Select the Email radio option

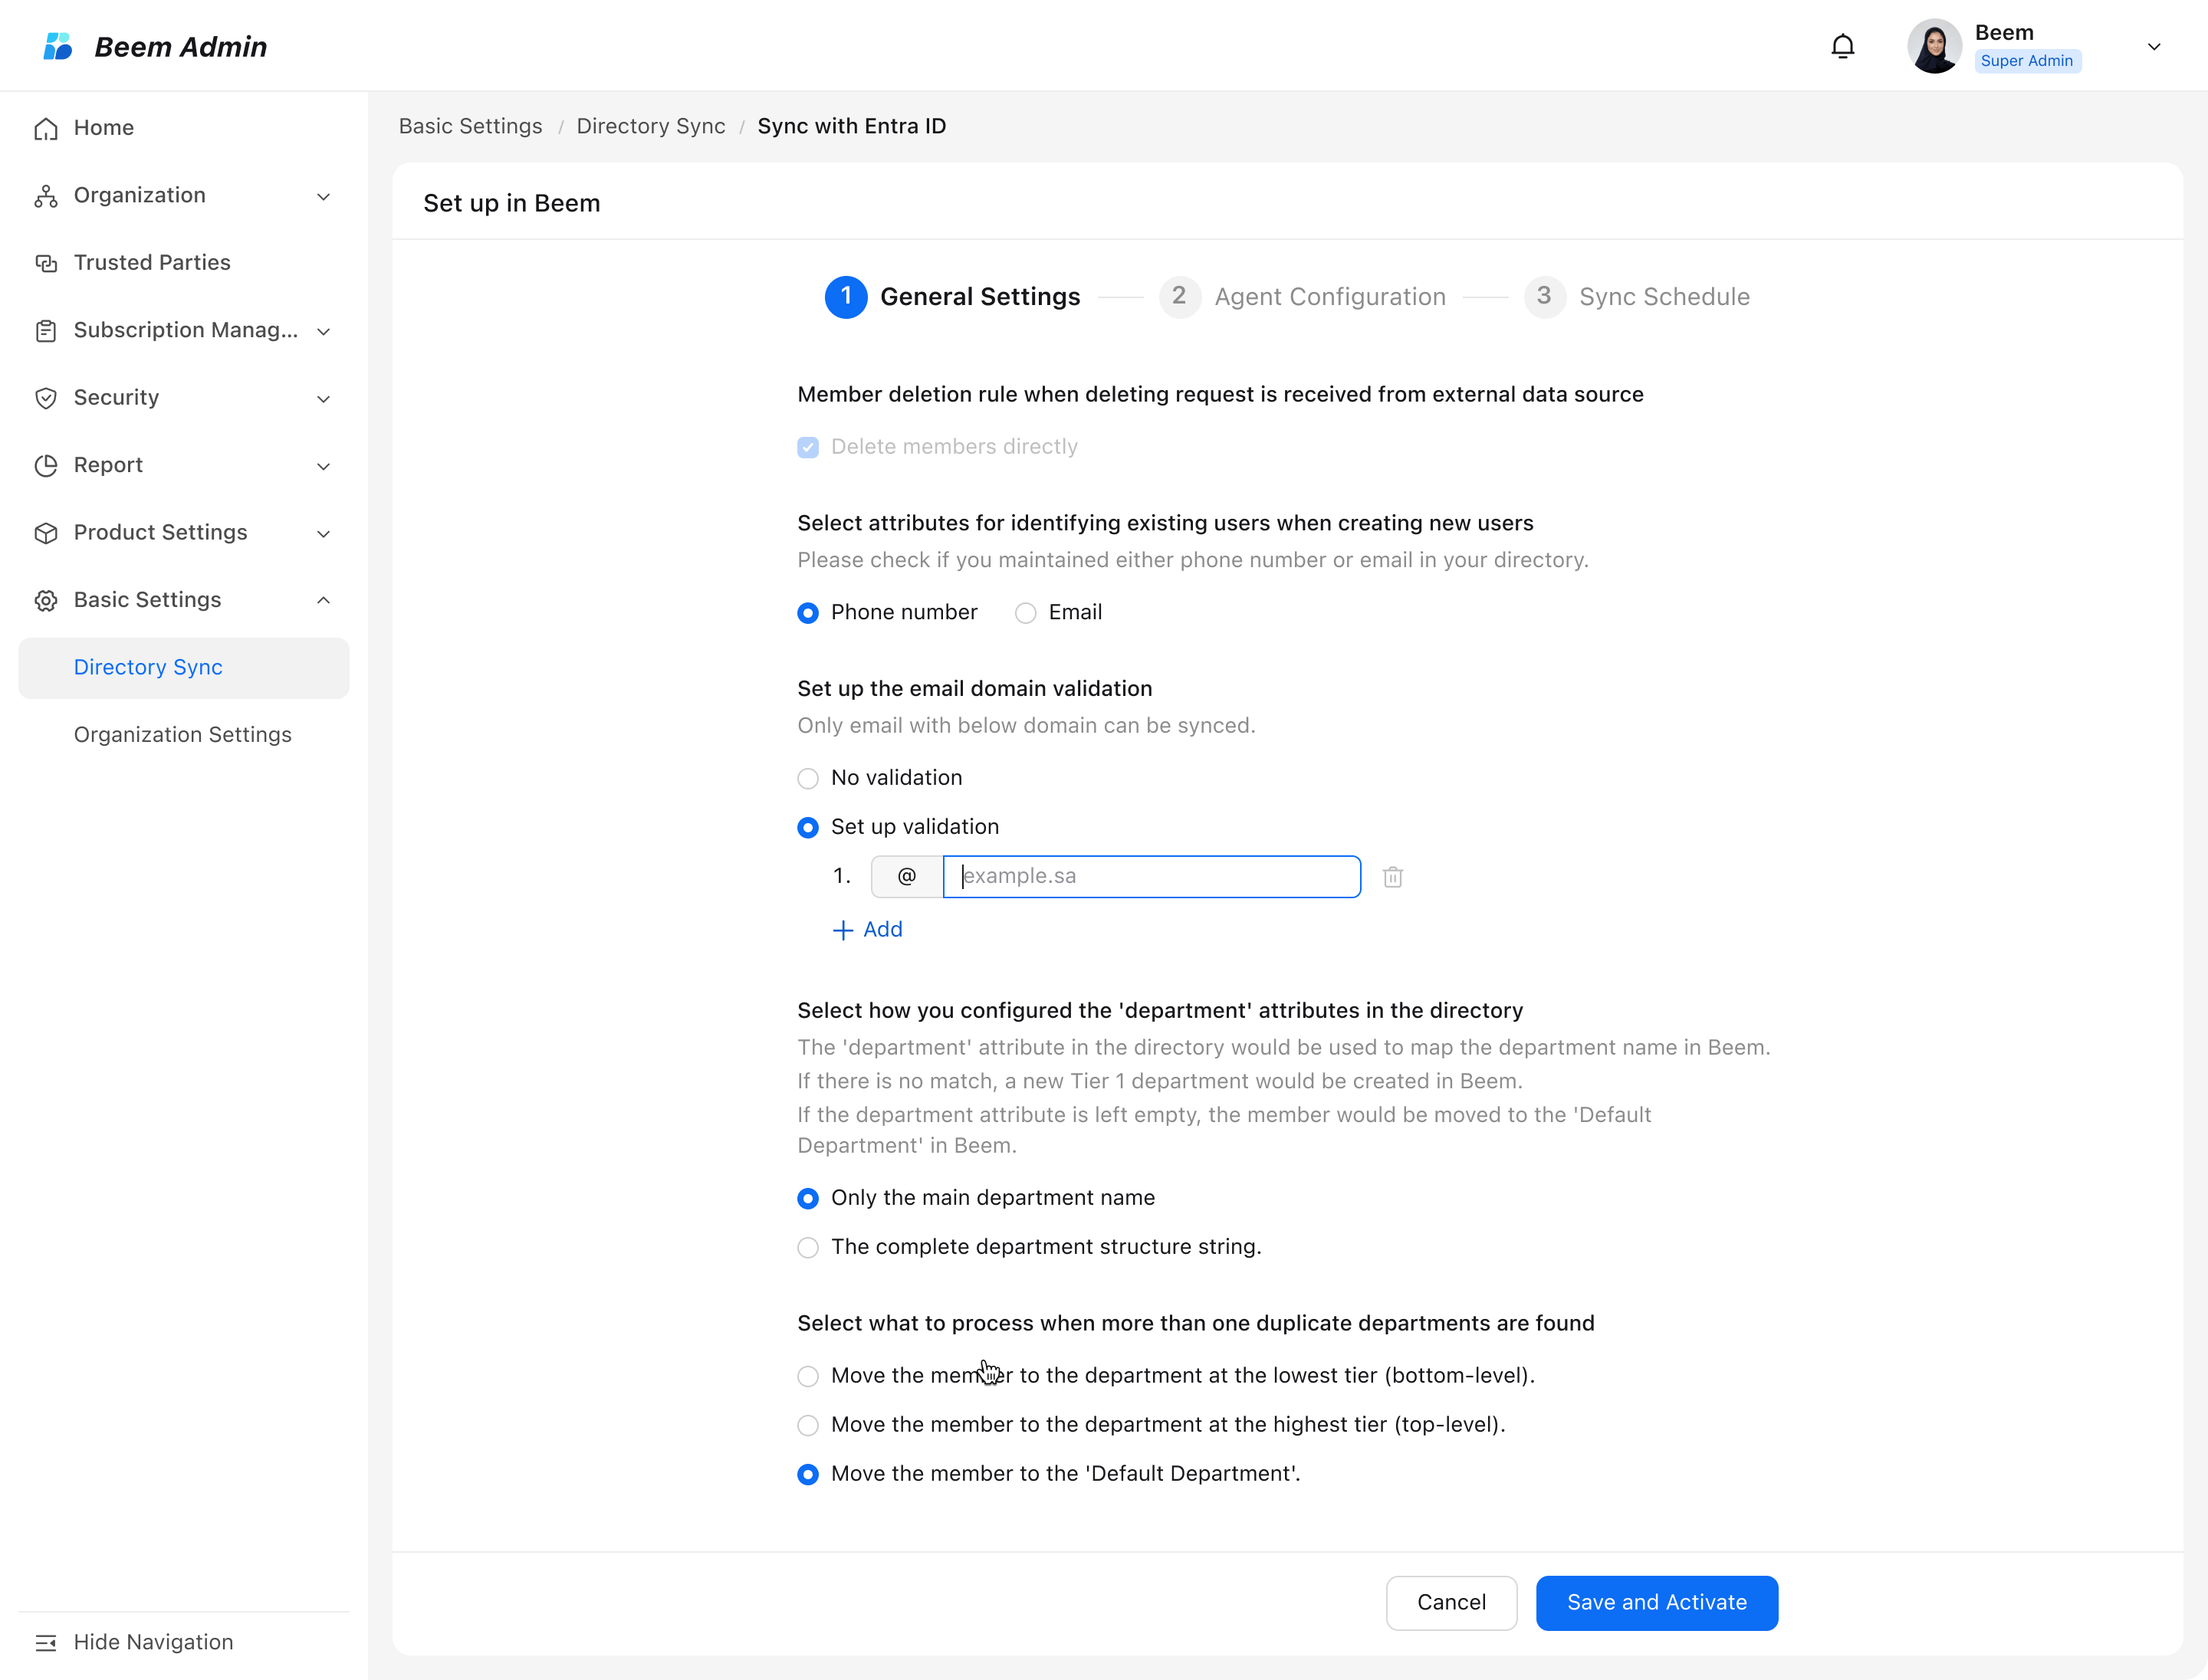click(1026, 613)
